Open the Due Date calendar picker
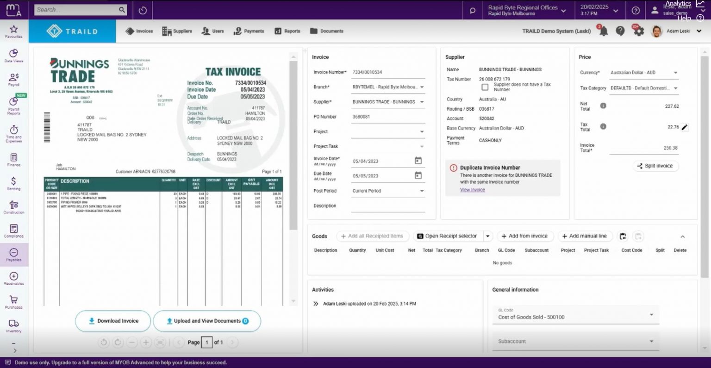The height and width of the screenshot is (368, 711). tap(418, 175)
